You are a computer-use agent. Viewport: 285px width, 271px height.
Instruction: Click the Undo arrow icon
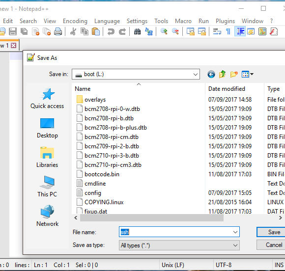pyautogui.click(x=111, y=31)
